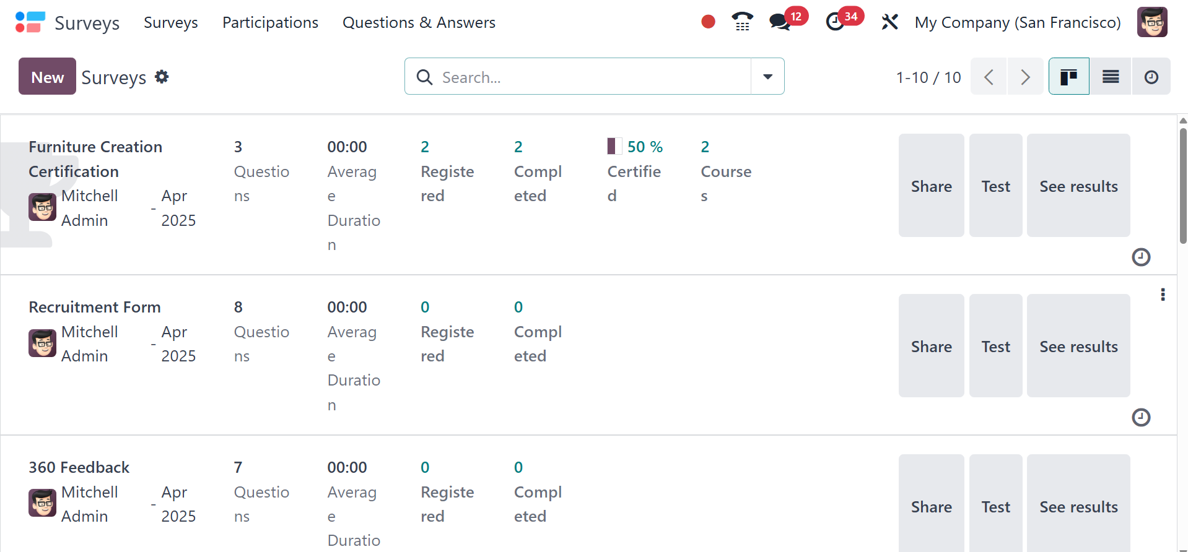Click the New survey button
The width and height of the screenshot is (1188, 552).
(x=47, y=77)
